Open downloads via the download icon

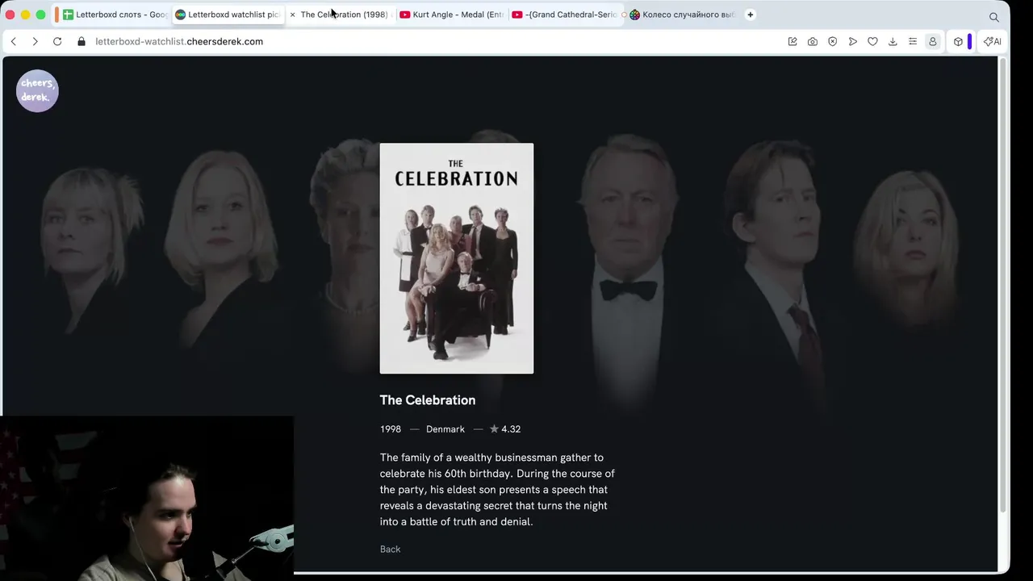click(893, 41)
